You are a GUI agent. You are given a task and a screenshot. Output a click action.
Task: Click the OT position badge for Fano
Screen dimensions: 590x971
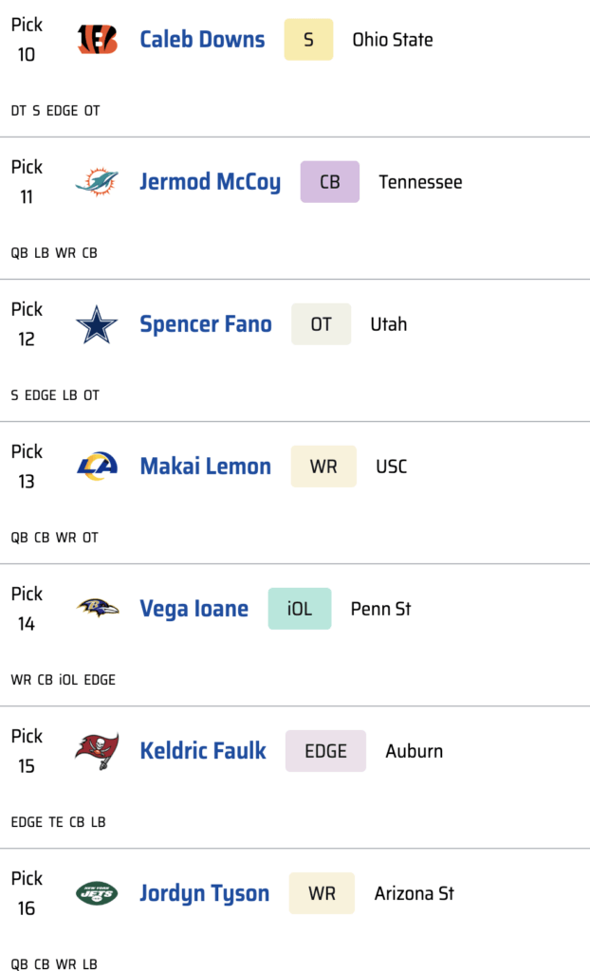tap(321, 324)
